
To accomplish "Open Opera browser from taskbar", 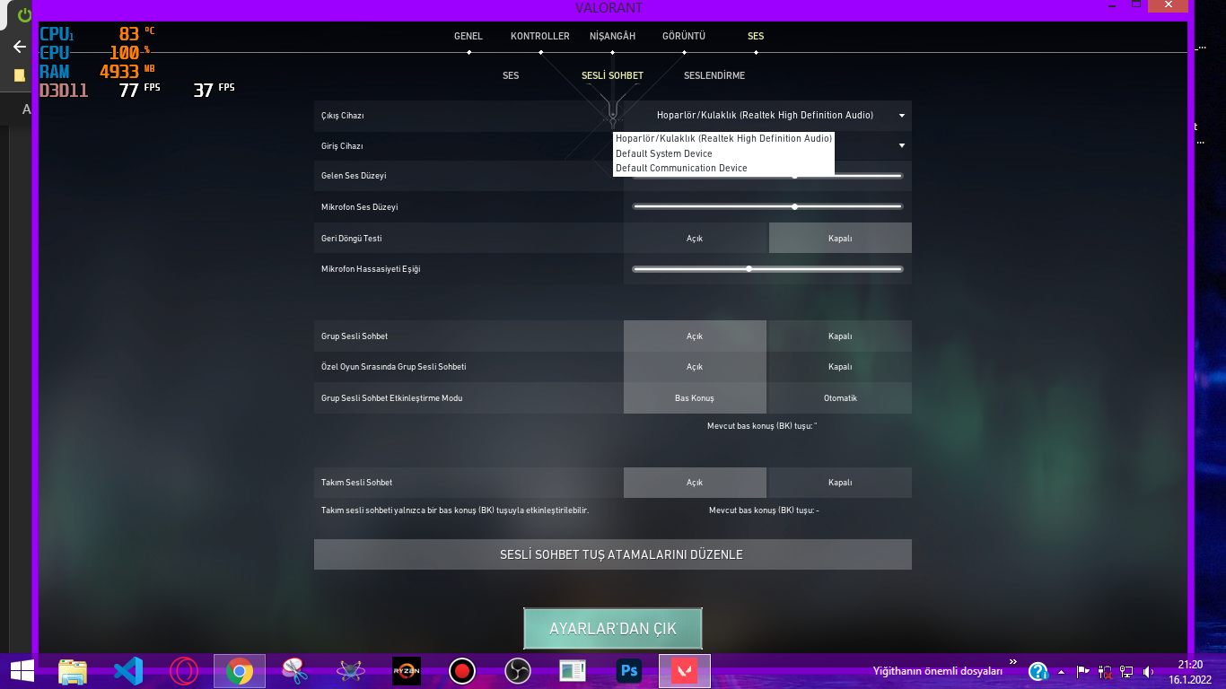I will 184,670.
